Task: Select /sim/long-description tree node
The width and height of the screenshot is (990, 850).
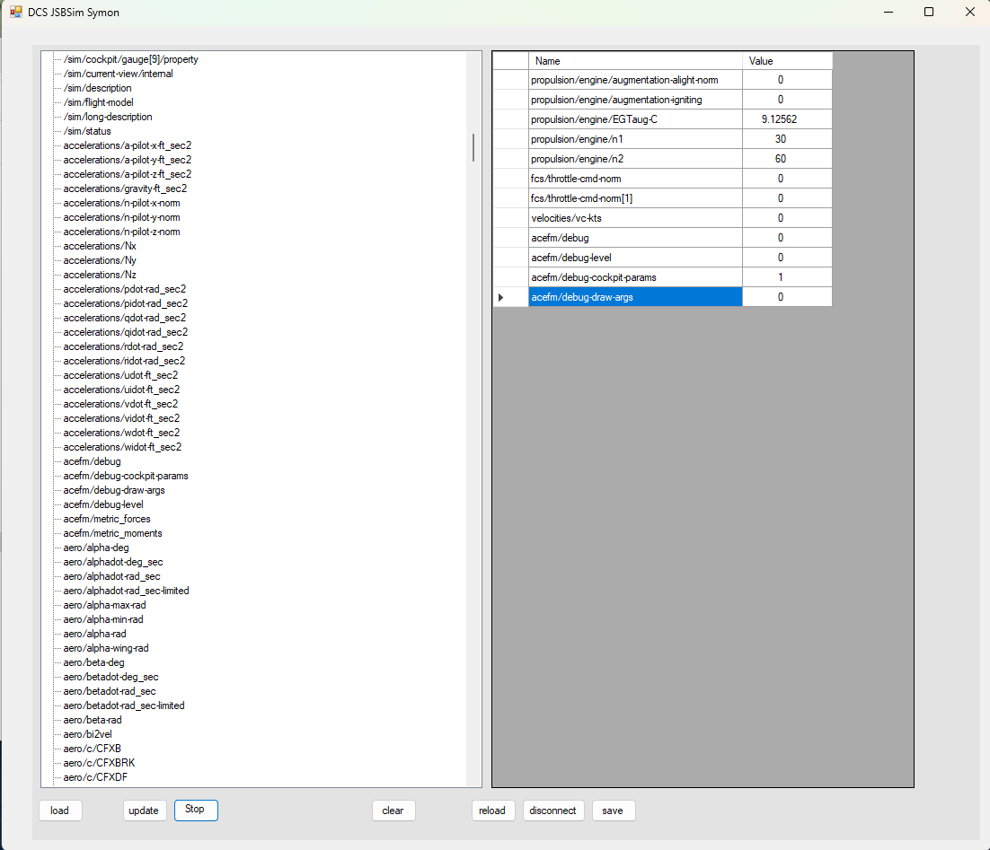Action: click(108, 117)
